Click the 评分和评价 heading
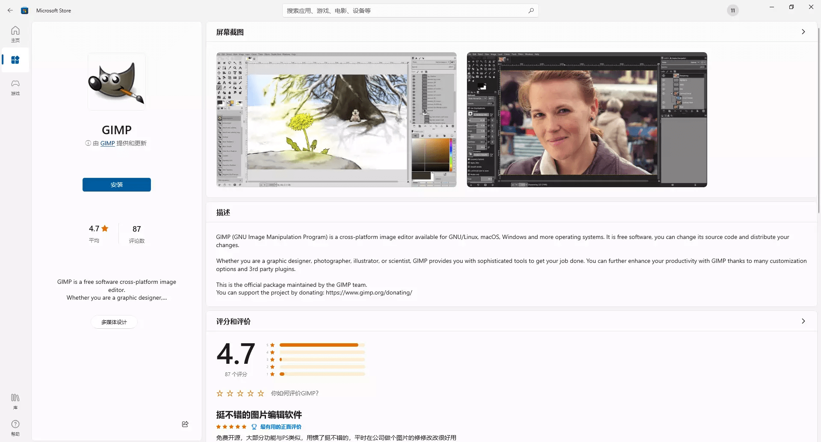 [x=233, y=321]
